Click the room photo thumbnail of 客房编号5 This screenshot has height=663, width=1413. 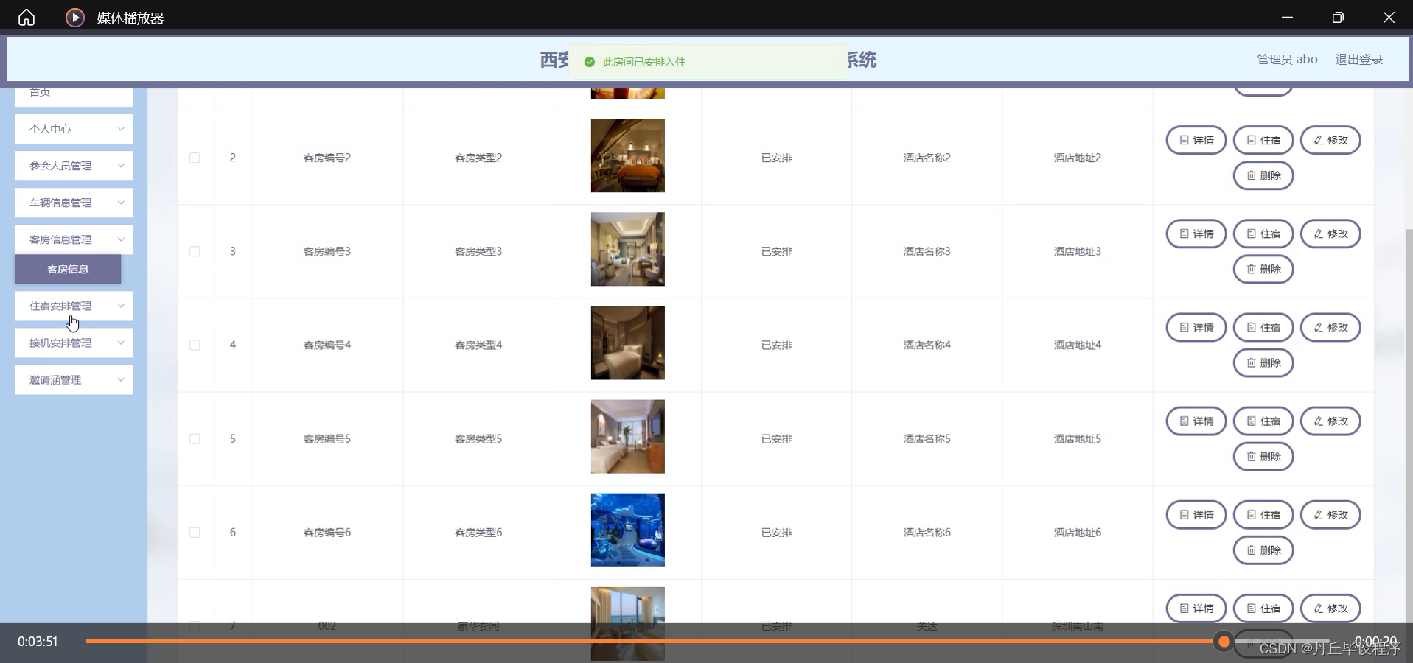[x=627, y=437]
